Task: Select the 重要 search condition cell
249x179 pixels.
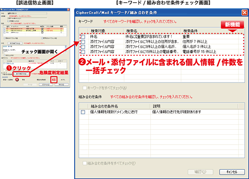Action: pyautogui.click(x=186, y=37)
